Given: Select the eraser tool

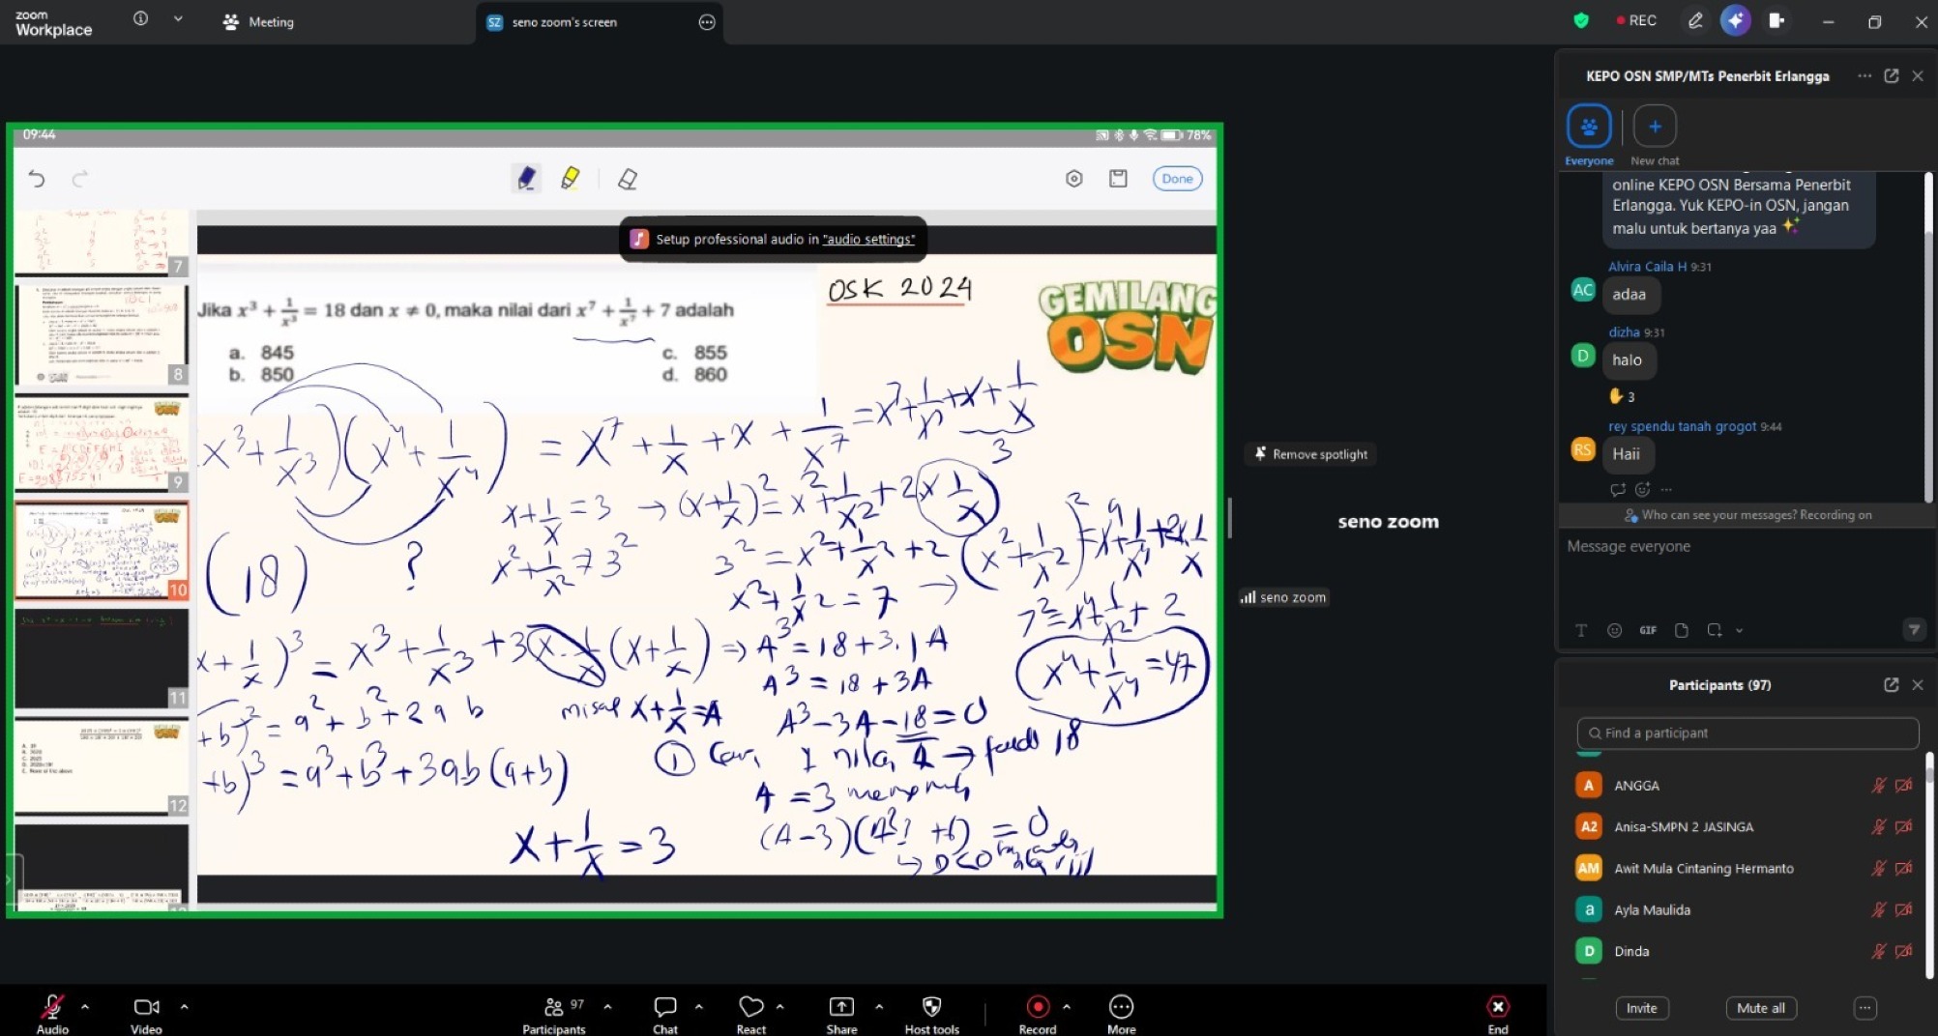Looking at the screenshot, I should [628, 179].
